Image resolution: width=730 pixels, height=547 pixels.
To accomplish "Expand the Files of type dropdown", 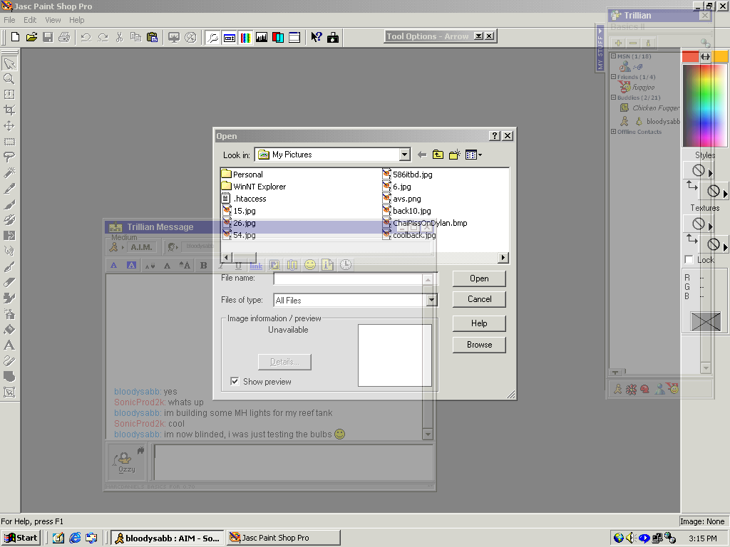I will [431, 301].
